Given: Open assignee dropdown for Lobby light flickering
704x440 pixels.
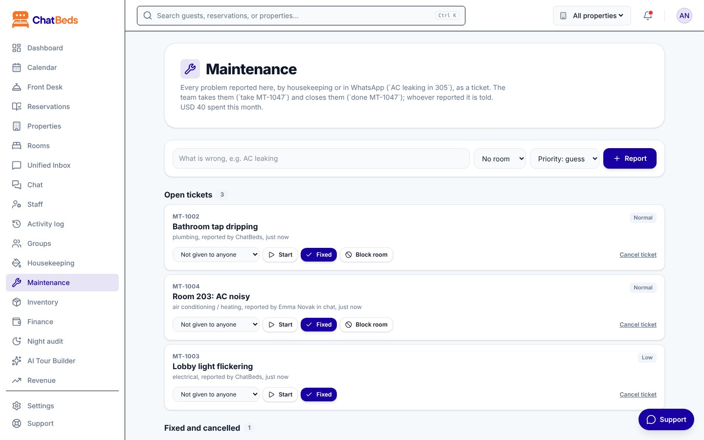Looking at the screenshot, I should (x=216, y=395).
